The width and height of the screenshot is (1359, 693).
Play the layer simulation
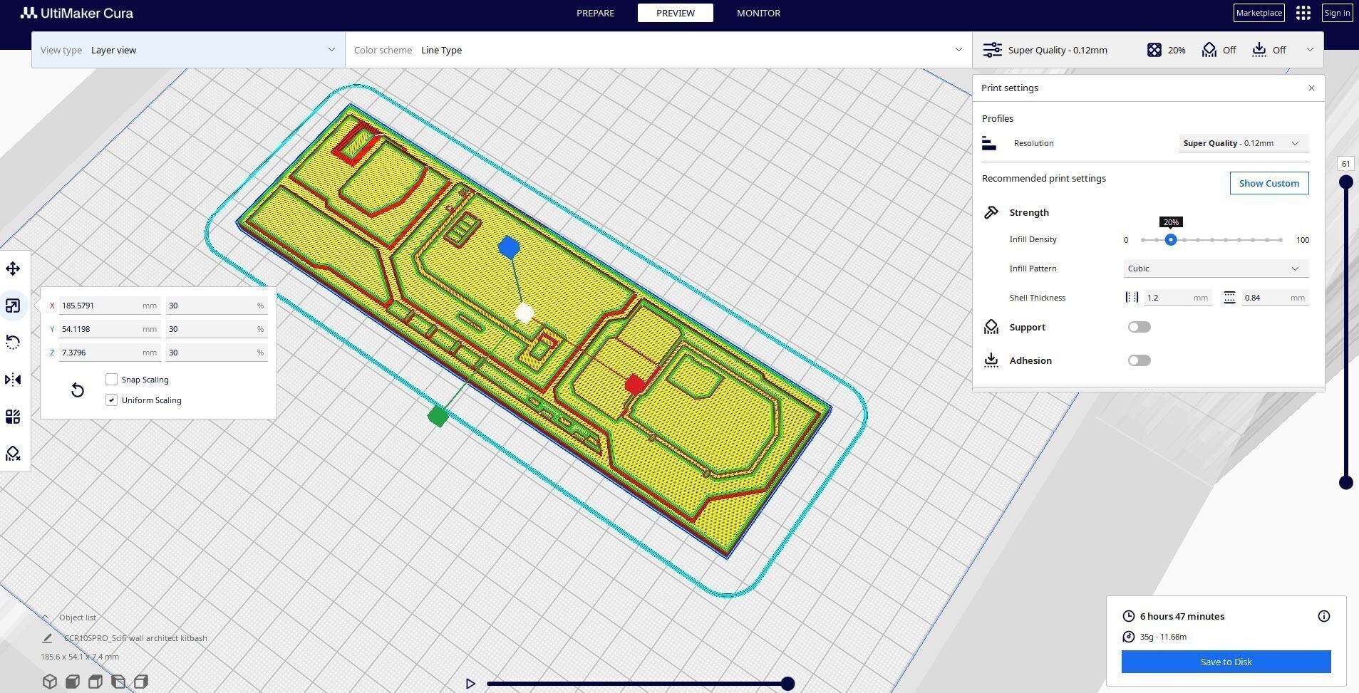pos(470,684)
